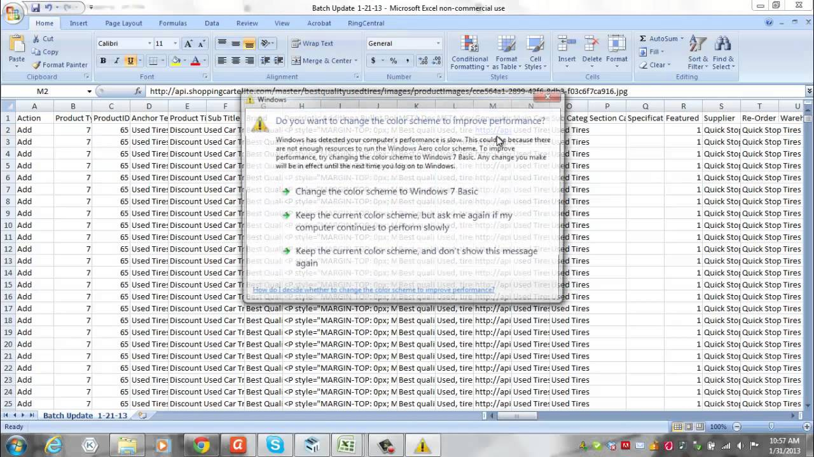Click the formula bar URL text

pyautogui.click(x=389, y=91)
